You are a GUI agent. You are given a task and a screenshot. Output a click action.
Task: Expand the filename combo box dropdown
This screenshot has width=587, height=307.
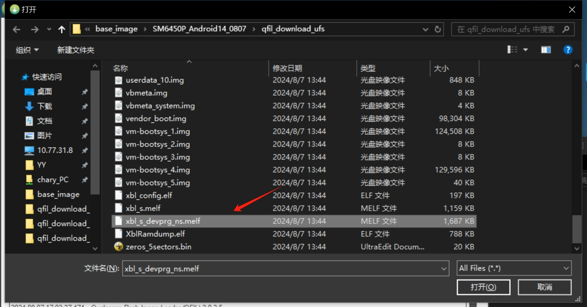point(444,269)
